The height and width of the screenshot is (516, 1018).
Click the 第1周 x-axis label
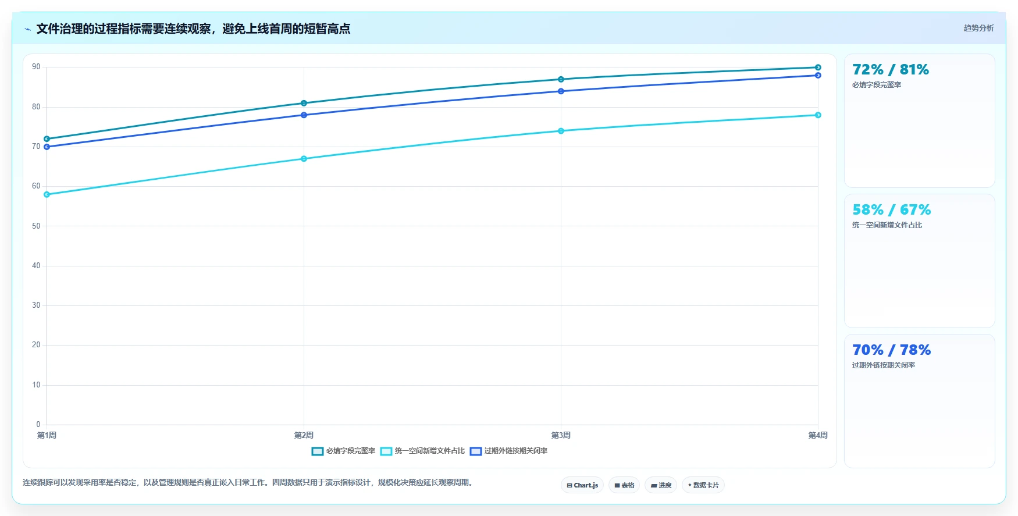47,435
